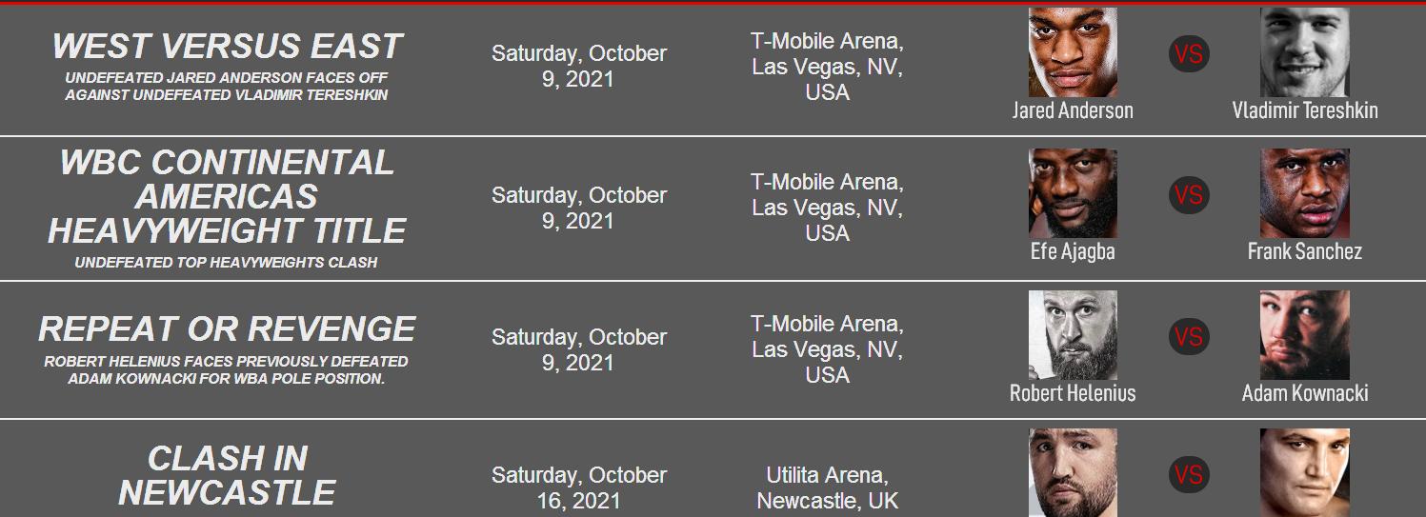Viewport: 1426px width, 517px height.
Task: Click Adam Kownacki's photo
Action: pyautogui.click(x=1305, y=335)
